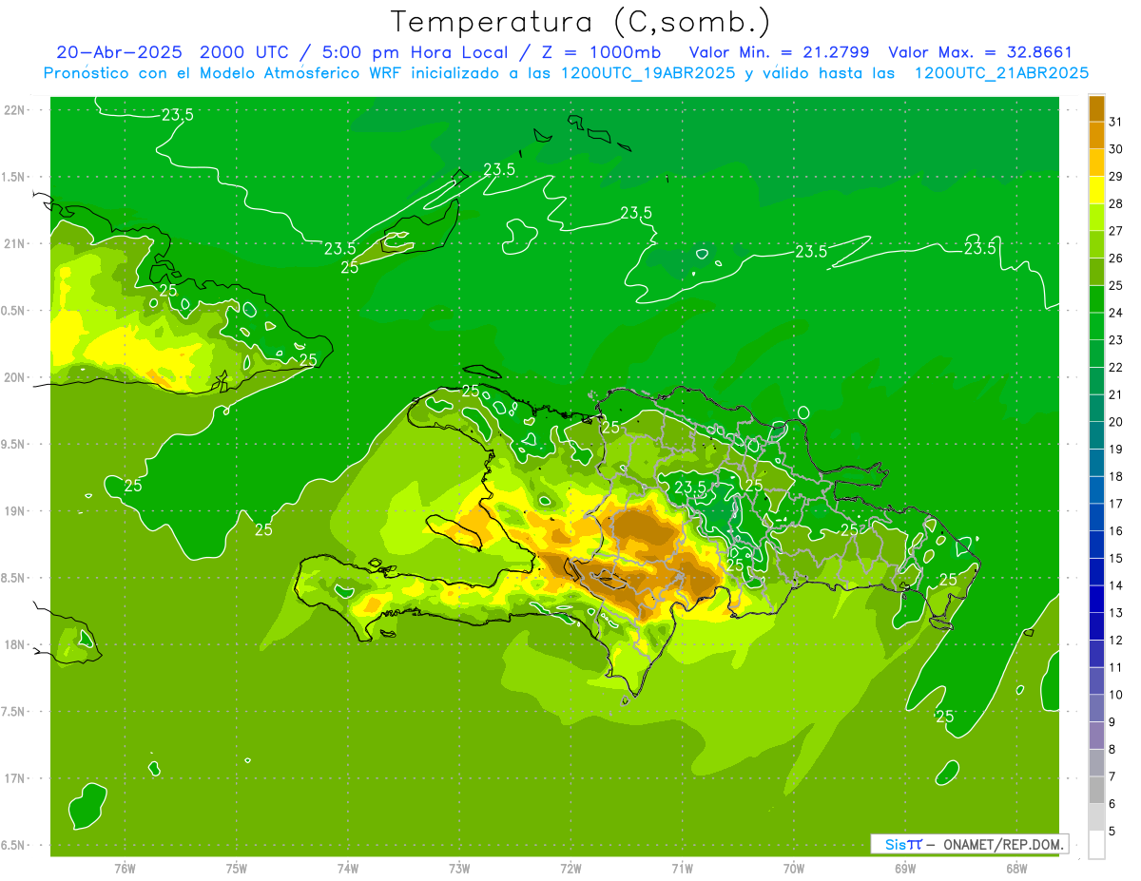
Task: Click the 75W longitude axis label
Action: tap(236, 868)
